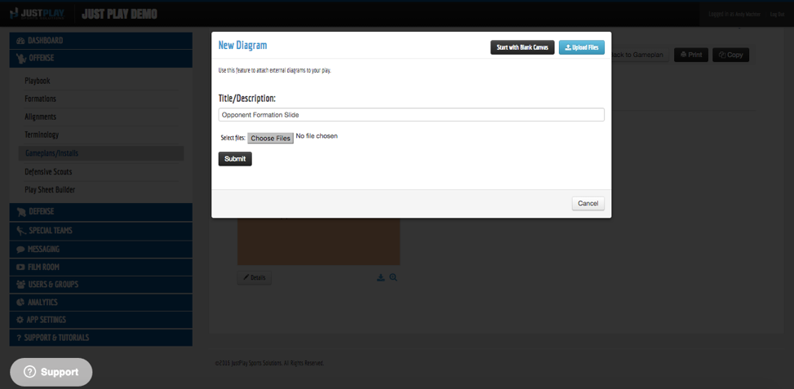
Task: Open Playbook in the Offense menu
Action: coord(38,81)
